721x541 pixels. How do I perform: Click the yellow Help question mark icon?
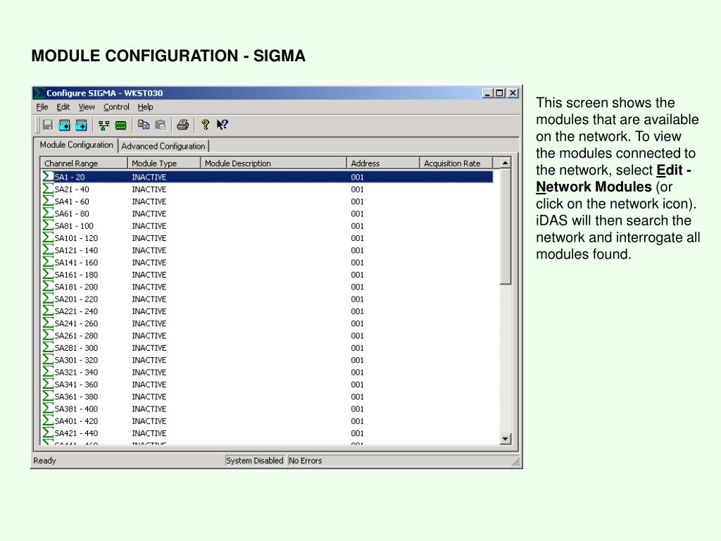click(205, 125)
